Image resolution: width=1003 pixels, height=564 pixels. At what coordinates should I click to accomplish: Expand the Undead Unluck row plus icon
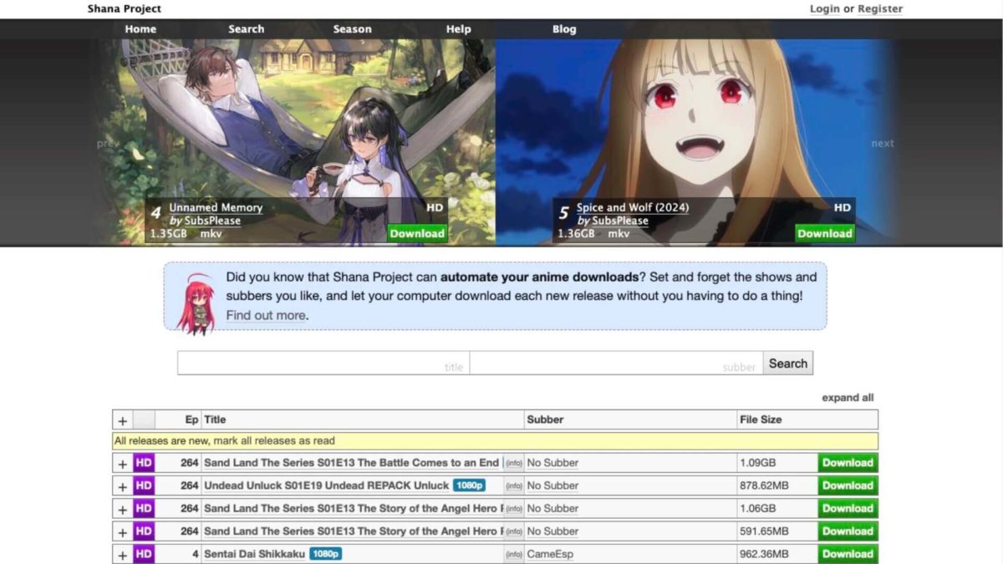(x=122, y=485)
